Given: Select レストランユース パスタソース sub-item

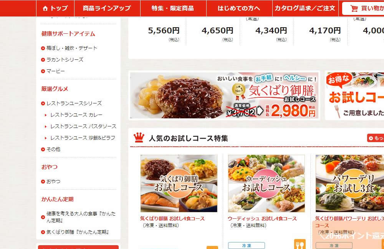Looking at the screenshot, I should click(x=83, y=126).
